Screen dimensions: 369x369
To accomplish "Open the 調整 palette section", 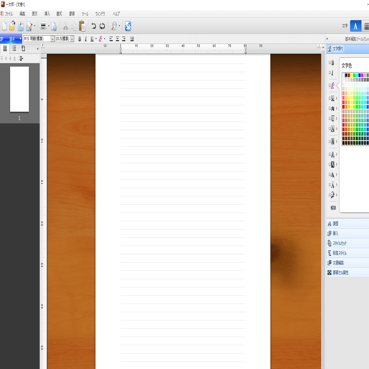I will 348,223.
